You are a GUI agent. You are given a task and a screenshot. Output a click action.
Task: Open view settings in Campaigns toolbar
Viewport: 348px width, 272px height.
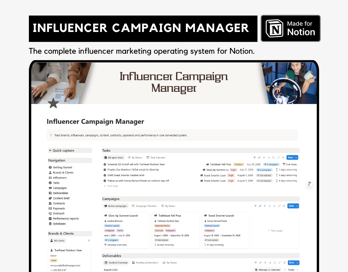click(x=284, y=206)
